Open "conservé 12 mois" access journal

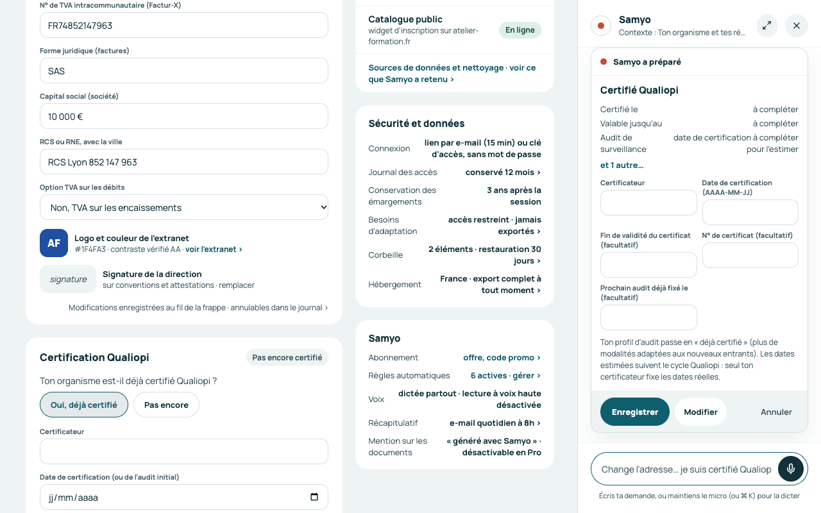(503, 172)
